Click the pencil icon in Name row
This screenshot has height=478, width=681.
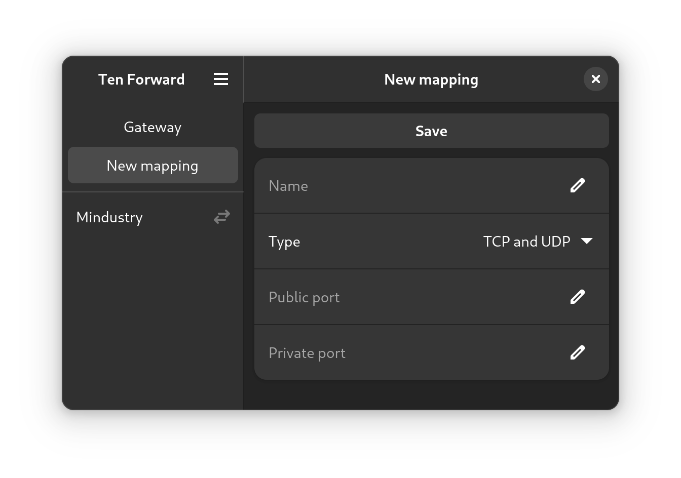[578, 185]
